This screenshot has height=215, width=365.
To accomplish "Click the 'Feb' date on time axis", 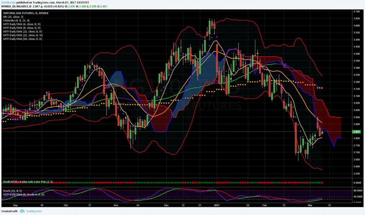I will pos(264,205).
